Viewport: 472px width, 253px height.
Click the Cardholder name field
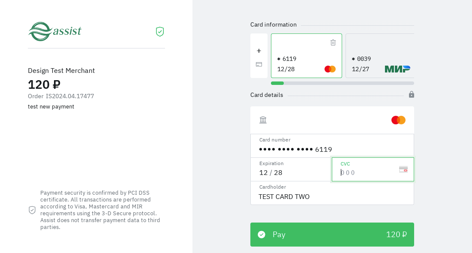332,196
